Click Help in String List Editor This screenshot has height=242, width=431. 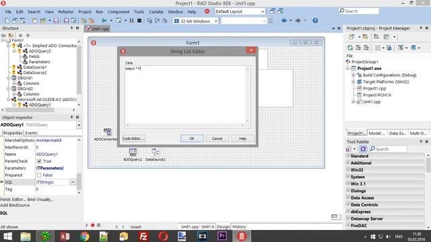tap(242, 138)
